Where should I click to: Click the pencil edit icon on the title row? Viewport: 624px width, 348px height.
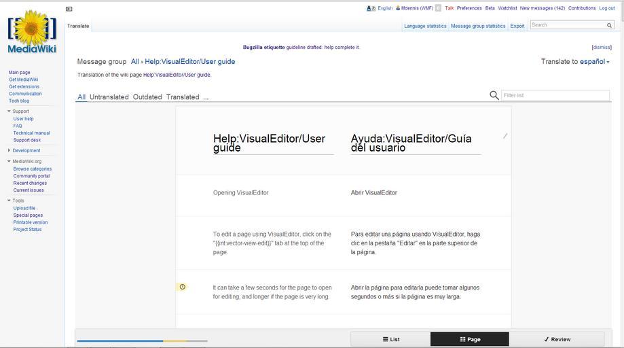tap(505, 136)
